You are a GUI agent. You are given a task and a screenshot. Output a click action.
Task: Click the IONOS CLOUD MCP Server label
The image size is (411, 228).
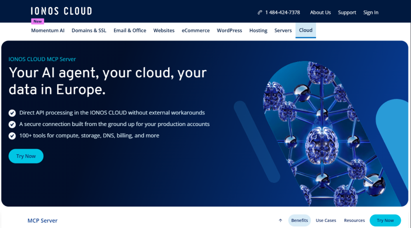(x=42, y=59)
